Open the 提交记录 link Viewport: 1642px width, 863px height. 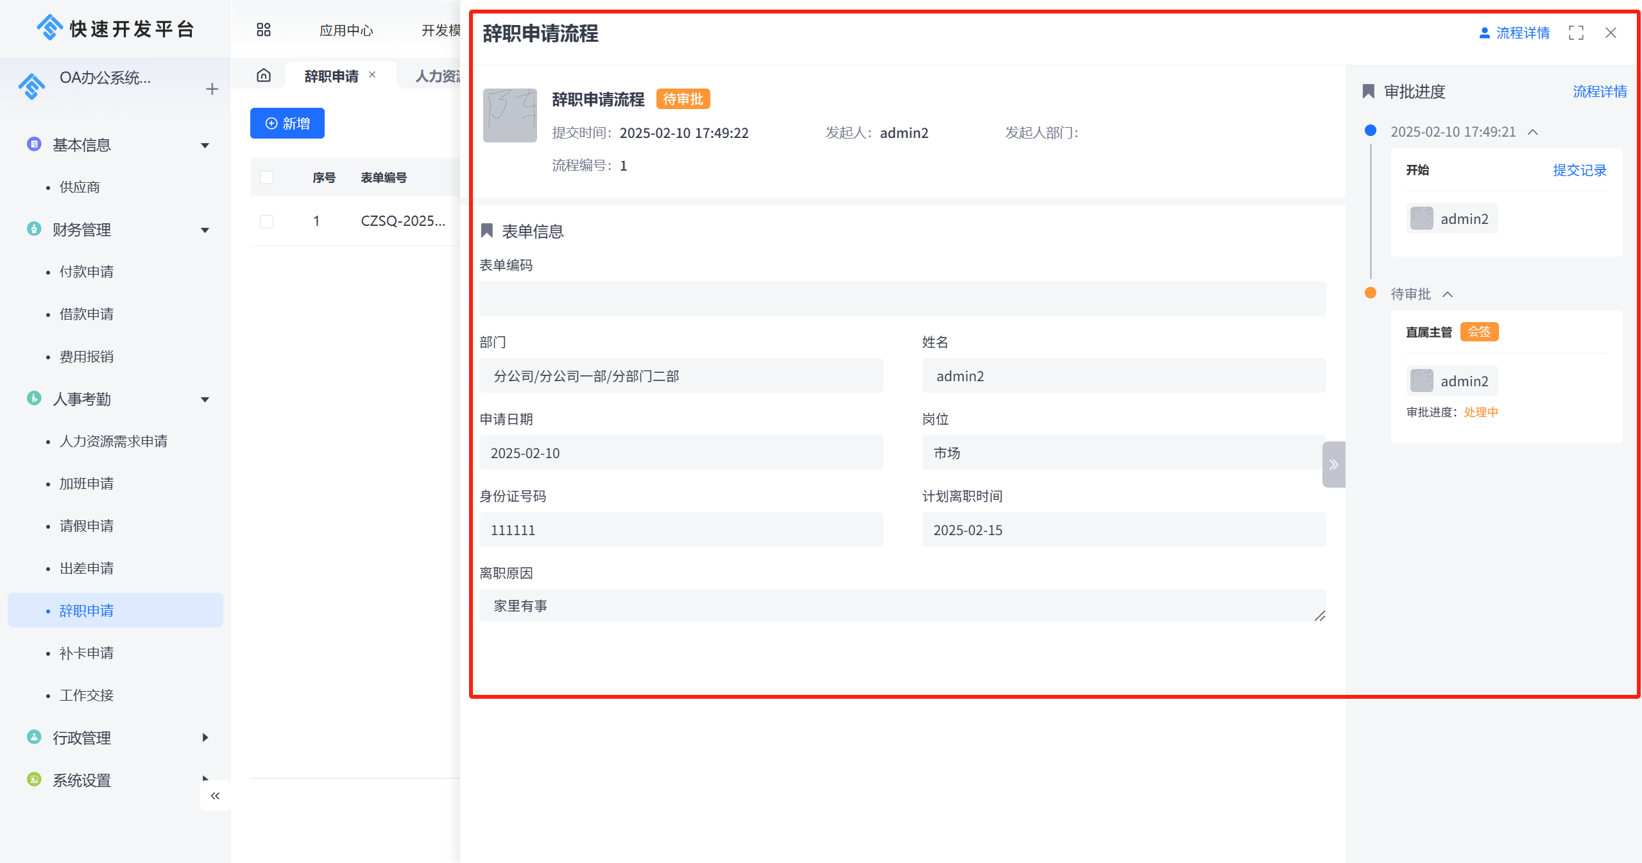click(x=1578, y=170)
